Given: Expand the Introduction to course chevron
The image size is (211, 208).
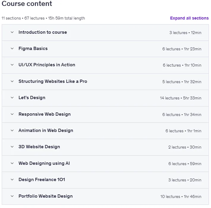Looking at the screenshot, I should coord(12,32).
